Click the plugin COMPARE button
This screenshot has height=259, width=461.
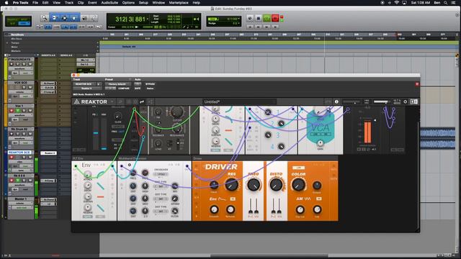pyautogui.click(x=123, y=88)
